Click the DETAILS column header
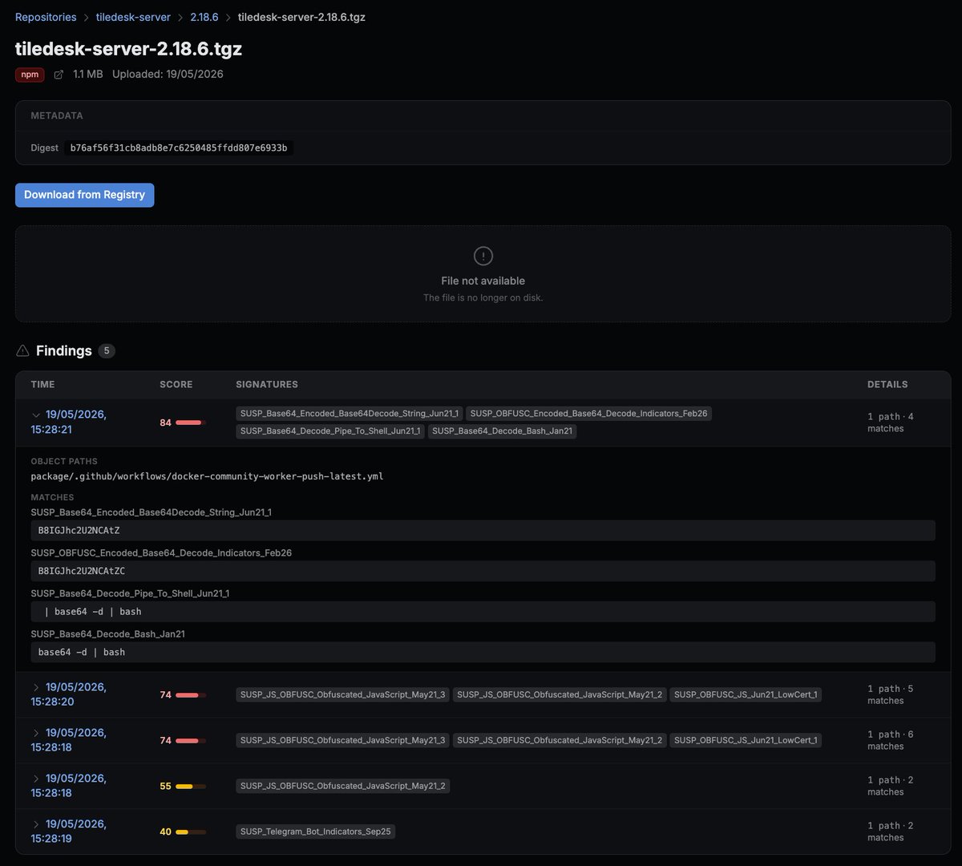Screen dimensions: 962x866 (887, 385)
